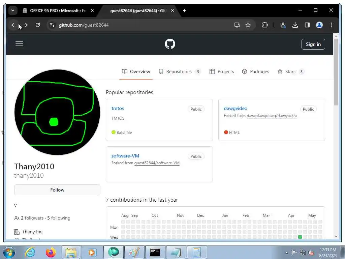The height and width of the screenshot is (259, 345).
Task: Click the scrollbar down arrow
Action: pos(336,236)
